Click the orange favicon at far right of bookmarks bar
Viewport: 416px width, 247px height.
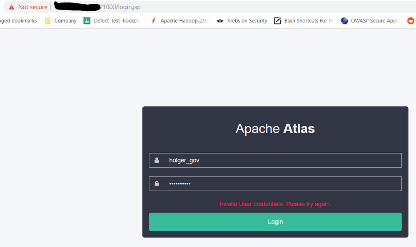click(411, 20)
